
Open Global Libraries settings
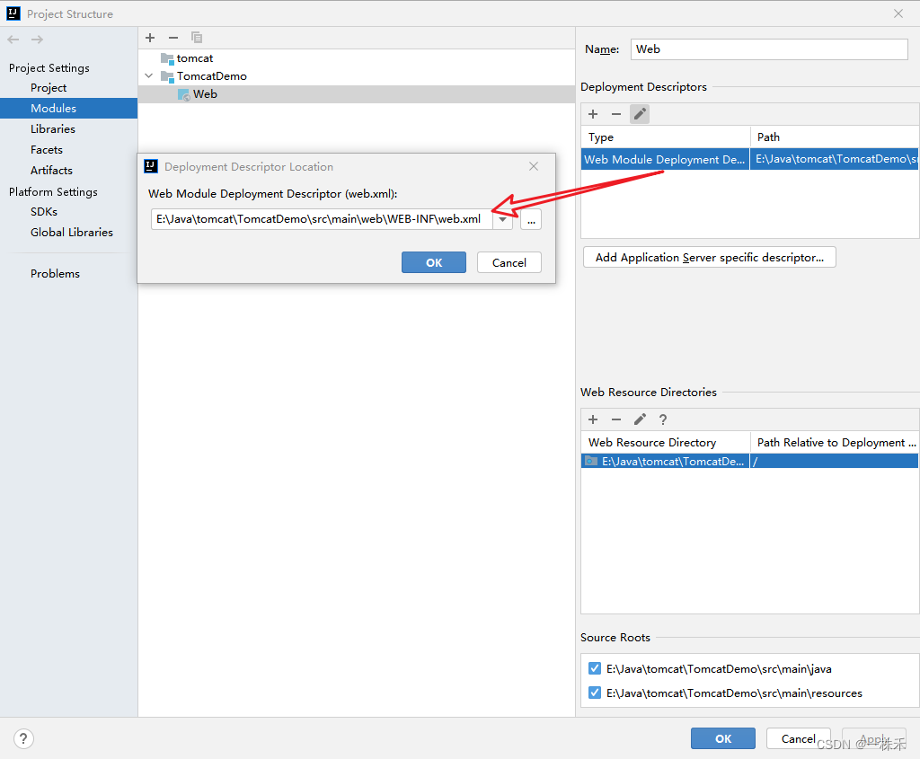pos(72,233)
